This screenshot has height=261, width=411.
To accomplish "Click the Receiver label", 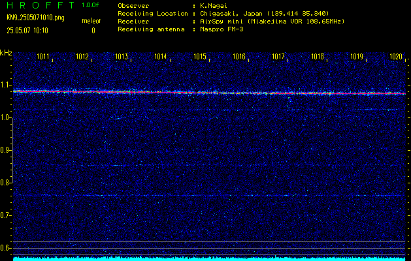I will 133,21.
